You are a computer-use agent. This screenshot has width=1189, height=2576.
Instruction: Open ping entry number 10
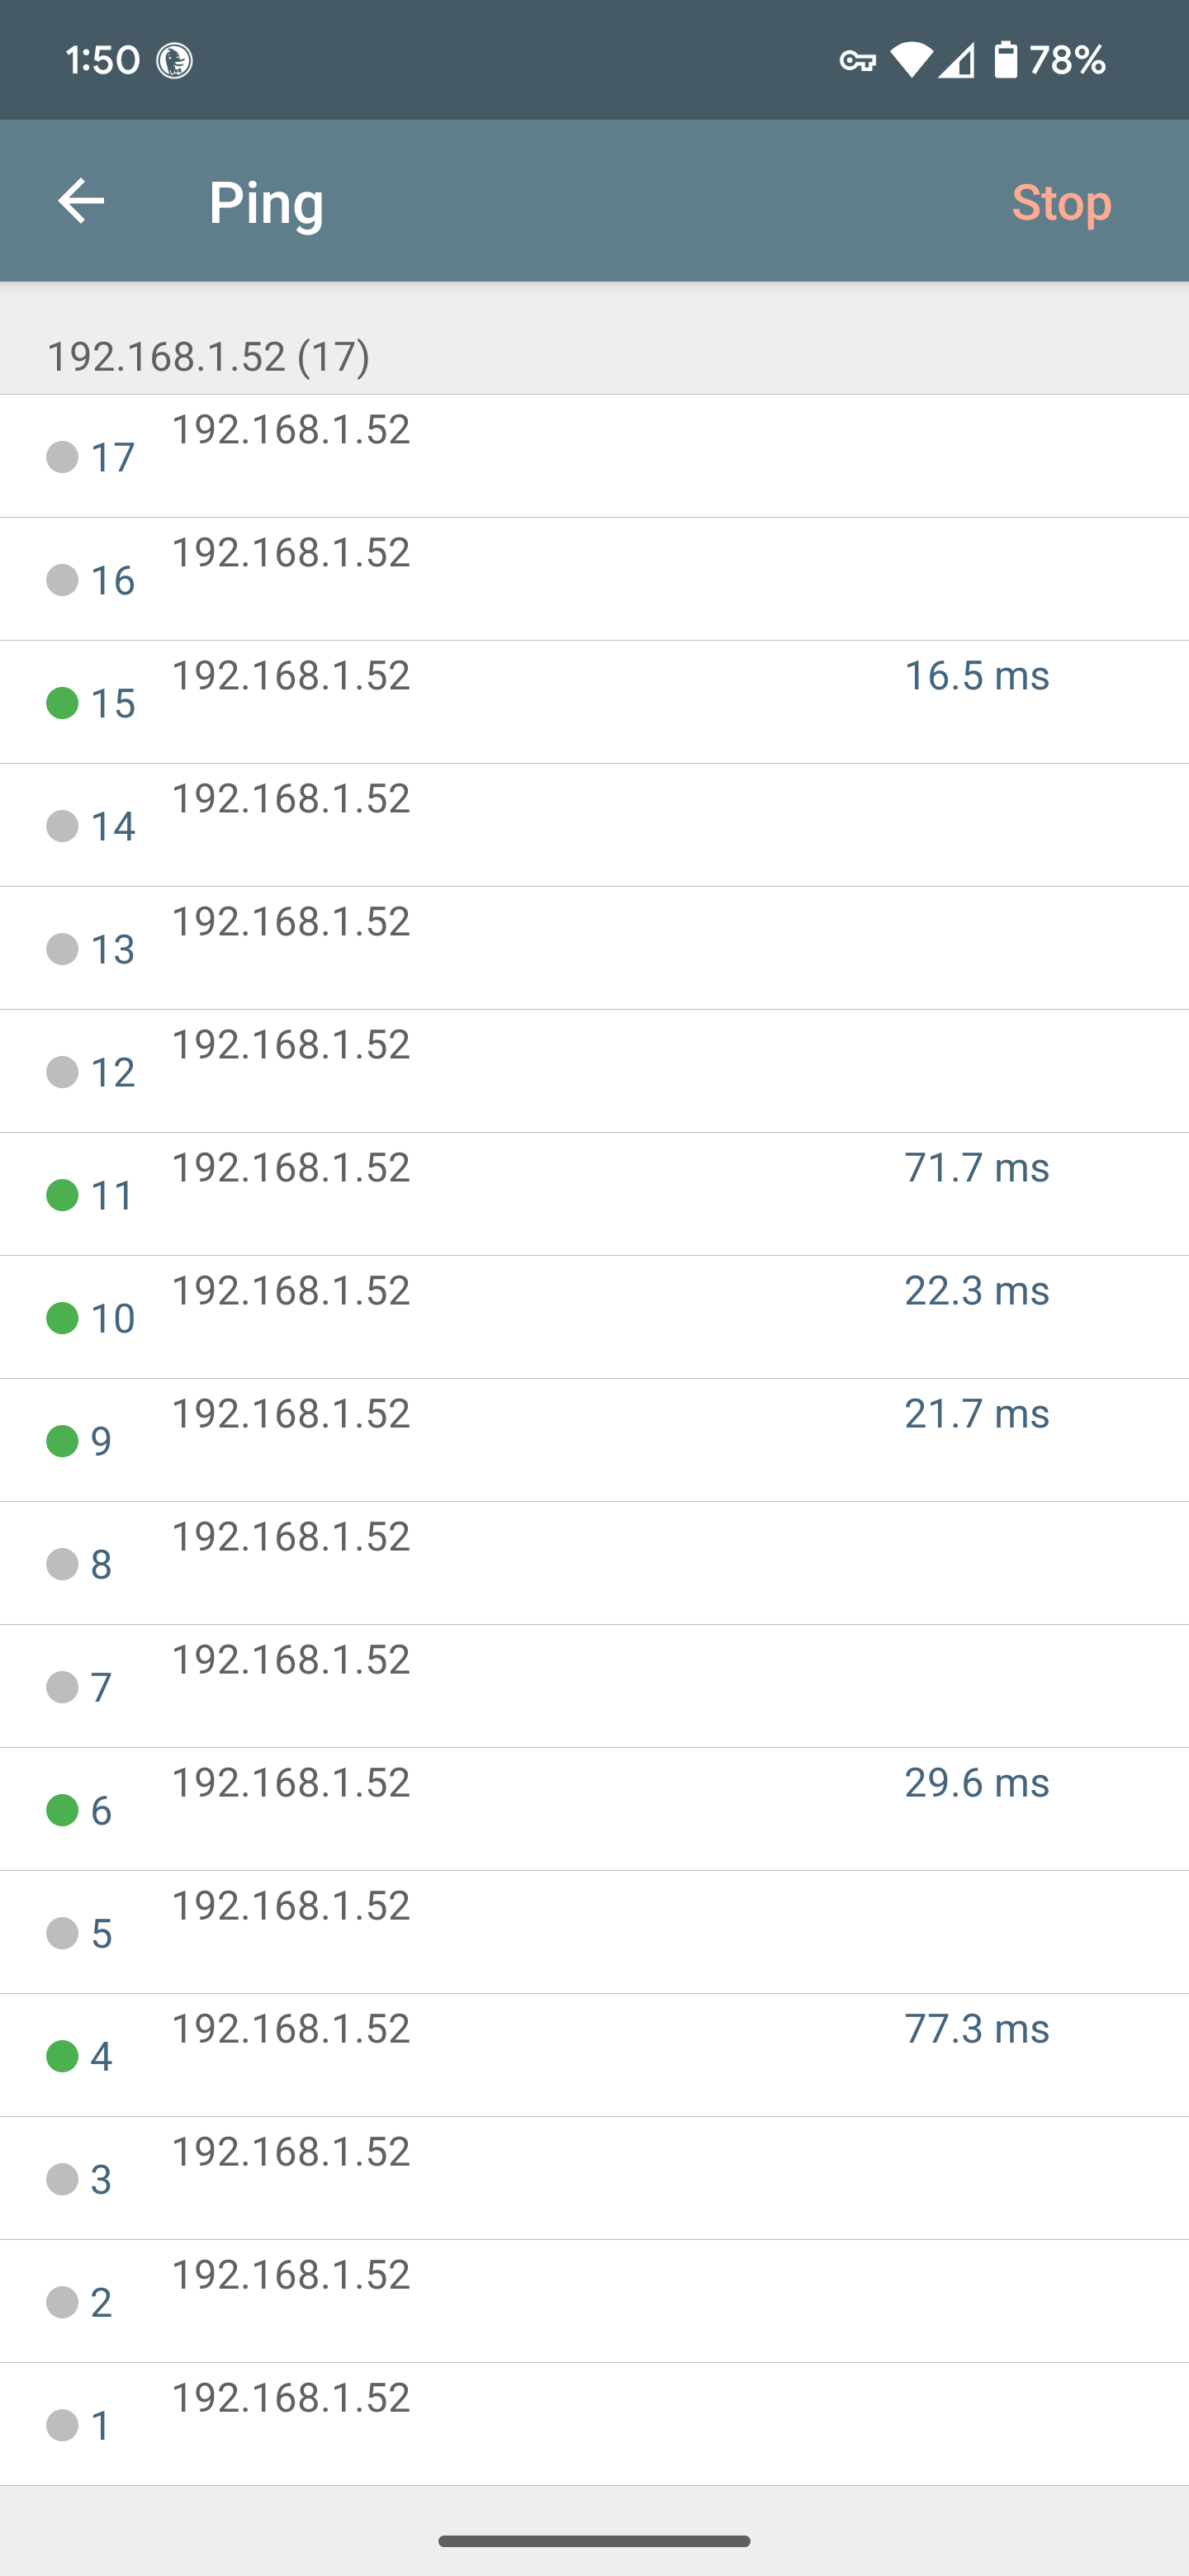point(594,1317)
